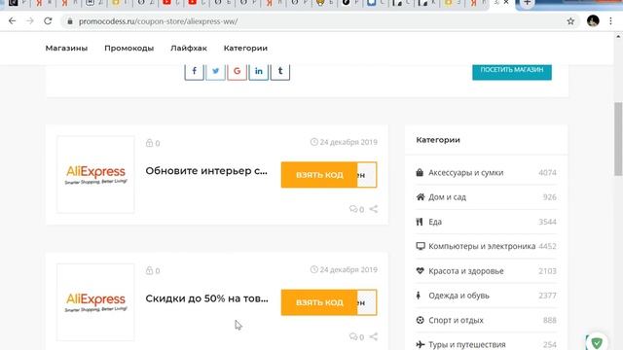Screen dimensions: 623x350
Task: Open the Еда category
Action: (x=435, y=222)
